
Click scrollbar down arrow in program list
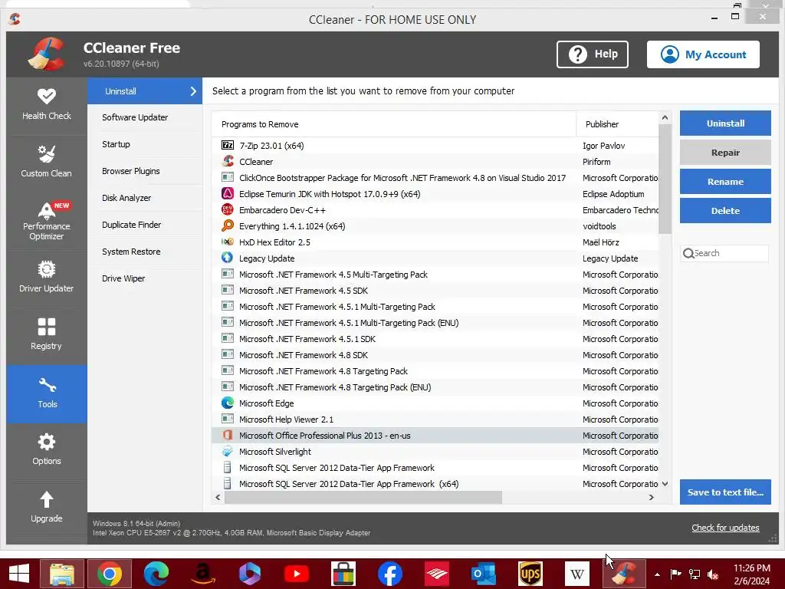point(665,484)
